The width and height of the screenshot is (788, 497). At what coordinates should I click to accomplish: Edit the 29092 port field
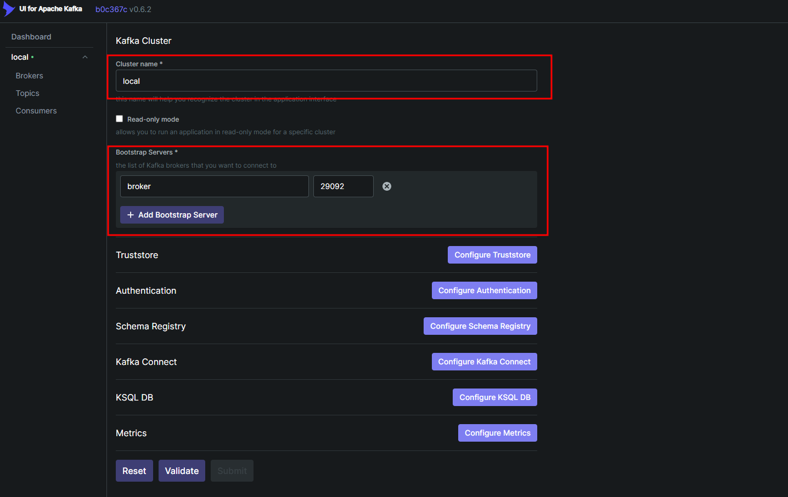(344, 186)
